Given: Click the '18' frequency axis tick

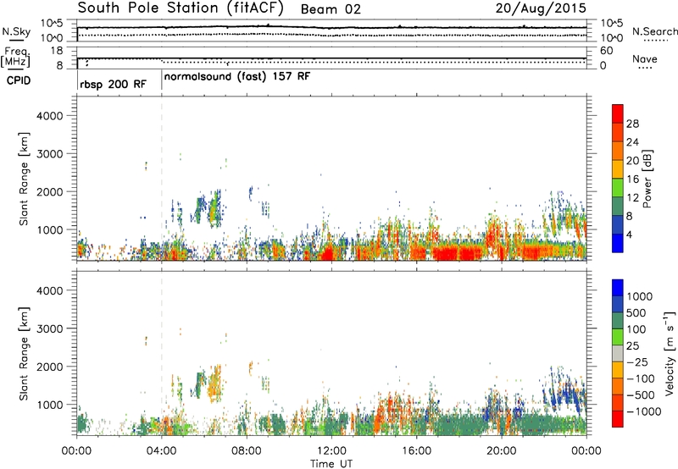Looking at the screenshot, I should pos(57,51).
